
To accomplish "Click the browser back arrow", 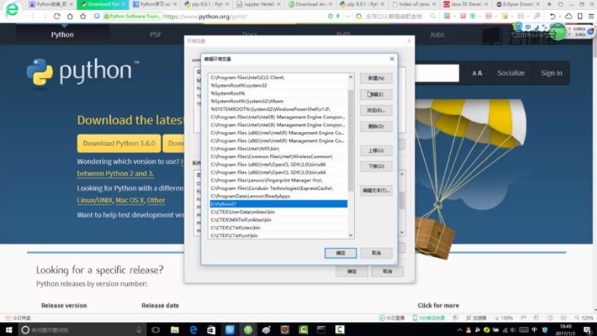I will pos(33,16).
